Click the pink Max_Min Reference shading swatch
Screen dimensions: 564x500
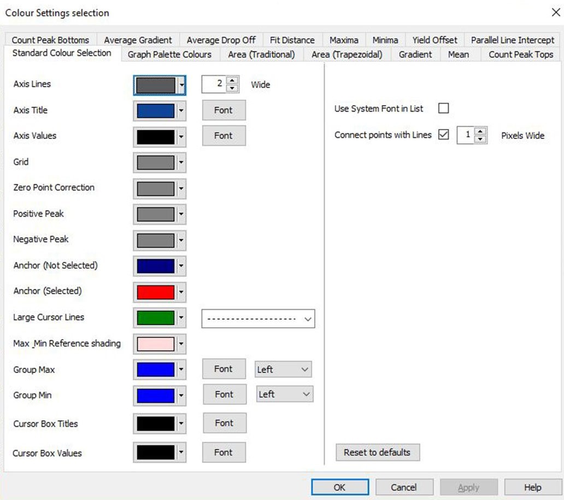coord(156,344)
